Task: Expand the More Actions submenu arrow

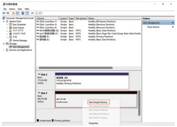Action: pos(173,27)
